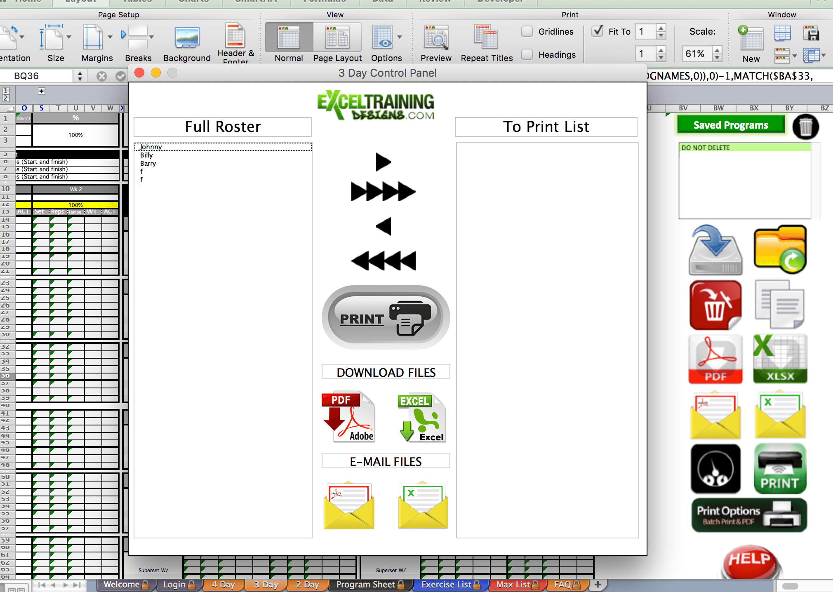
Task: Download files as Excel
Action: tap(422, 418)
